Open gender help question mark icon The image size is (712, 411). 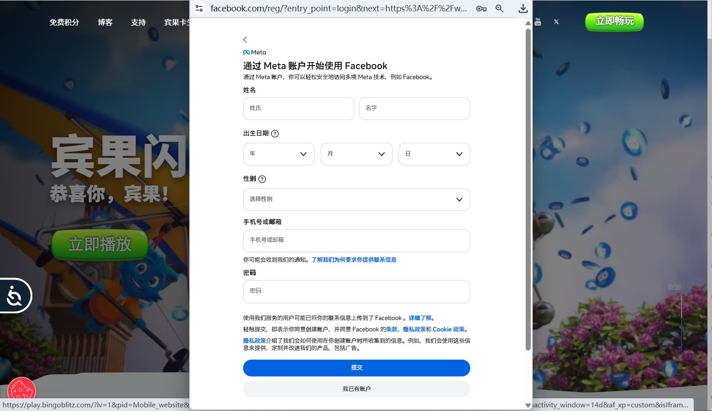tap(262, 179)
